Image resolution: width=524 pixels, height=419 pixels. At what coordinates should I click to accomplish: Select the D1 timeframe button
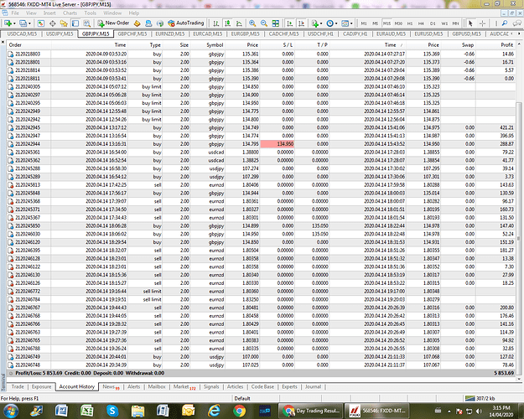click(x=433, y=23)
